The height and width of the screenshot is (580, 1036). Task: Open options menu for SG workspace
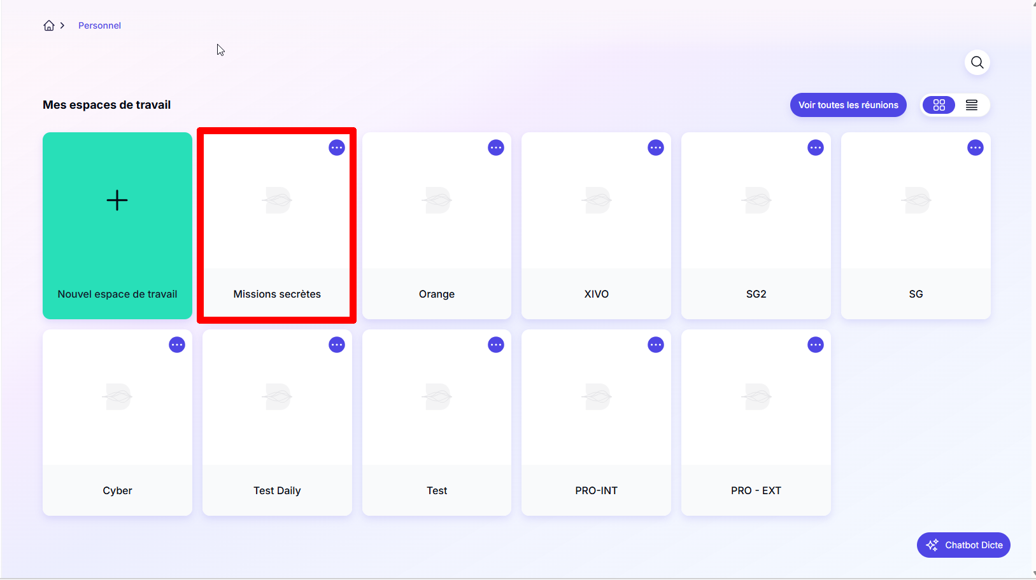pos(976,148)
